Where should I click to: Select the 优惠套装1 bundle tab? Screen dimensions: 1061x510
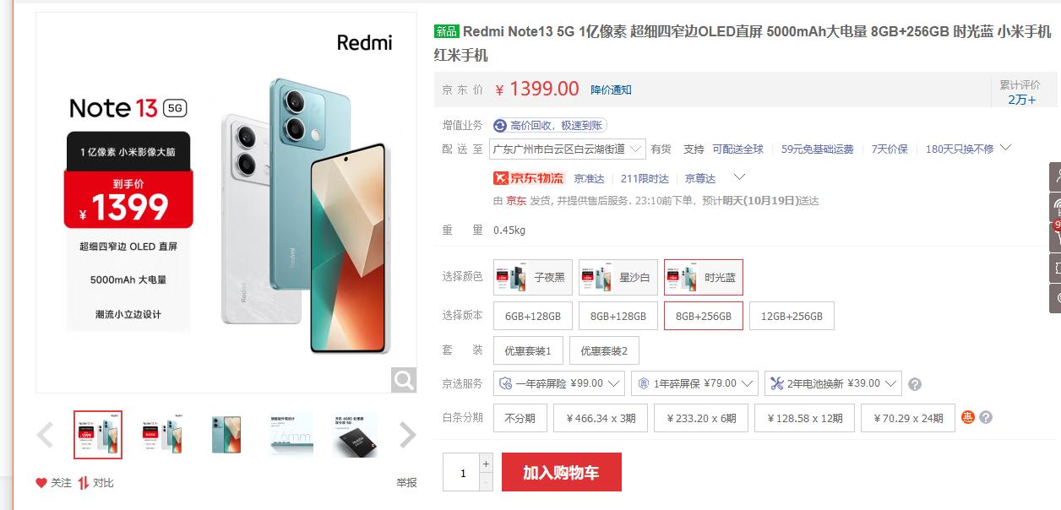pos(528,350)
